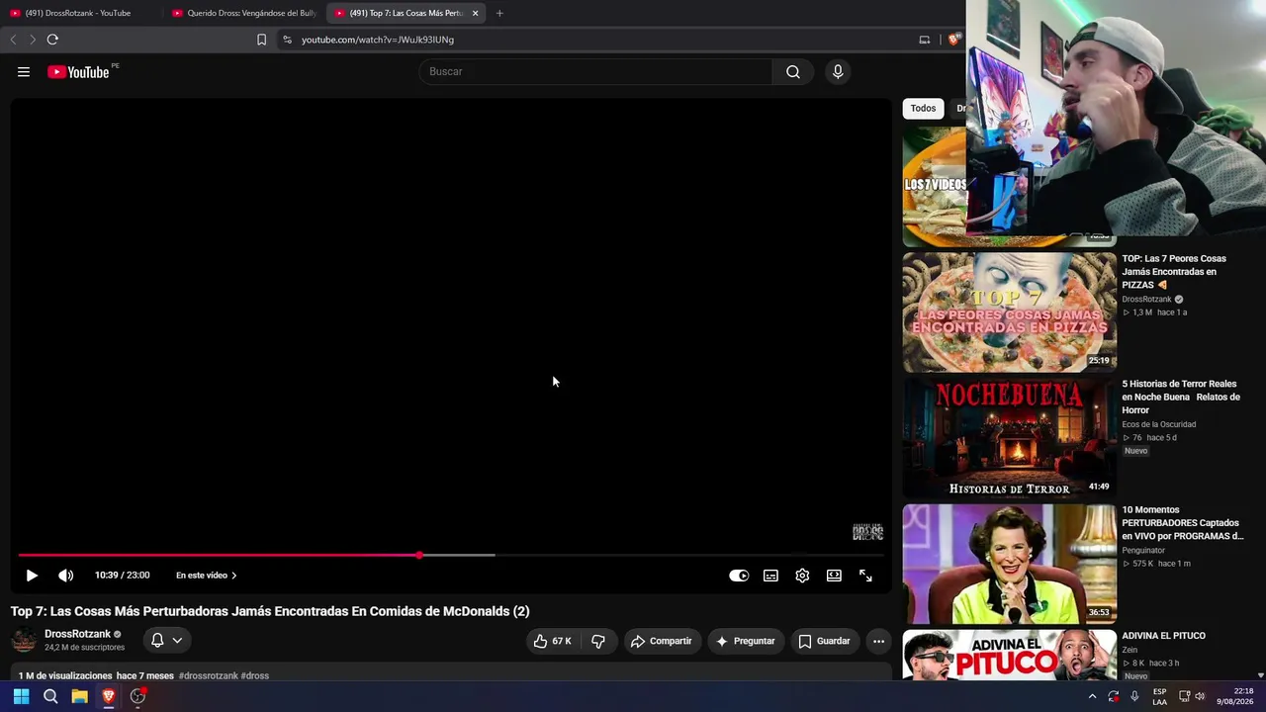Share the video via Compartir
Viewport: 1266px width, 712px height.
(662, 641)
